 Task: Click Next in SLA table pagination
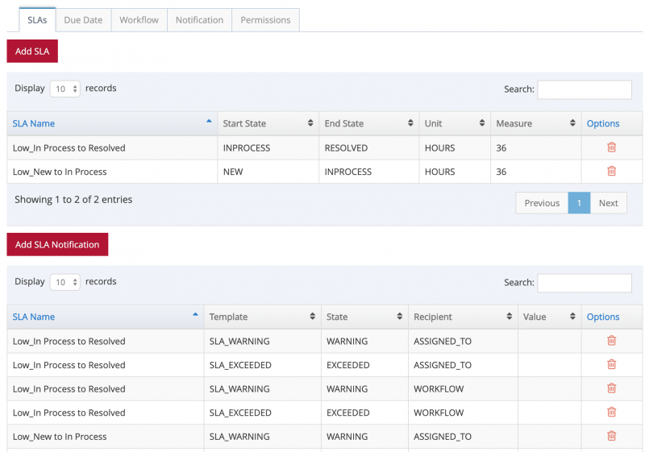coord(608,203)
